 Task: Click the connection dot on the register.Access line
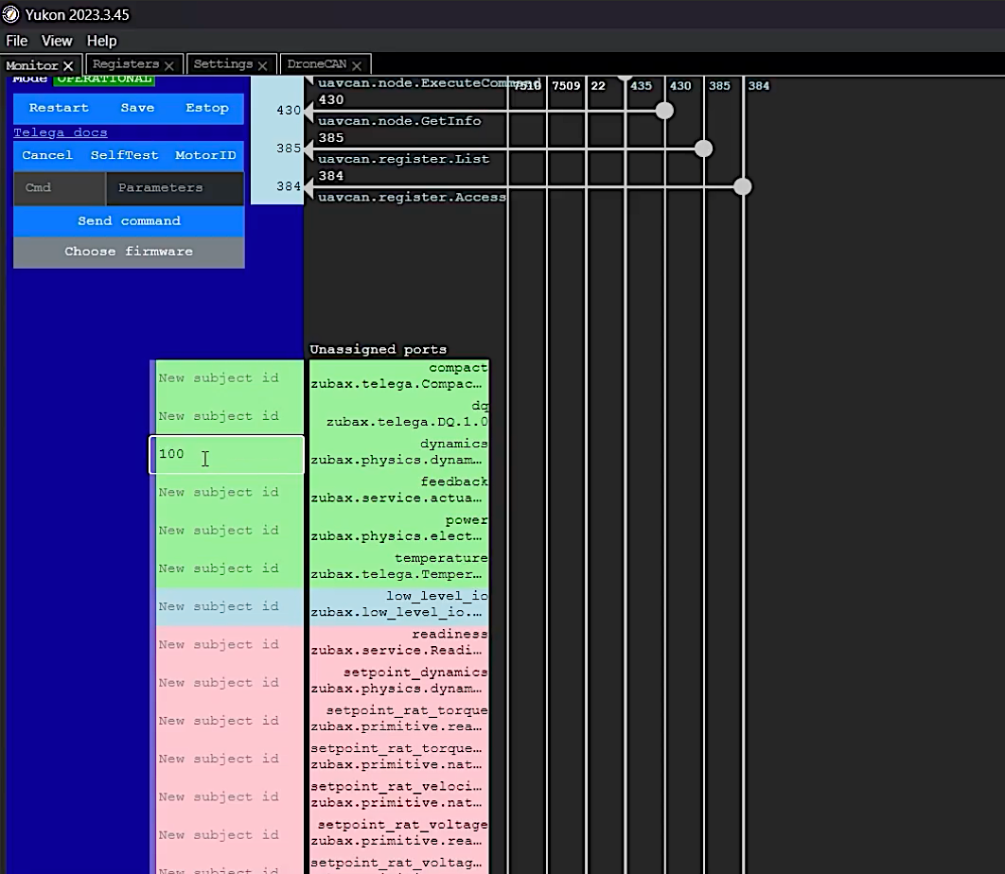click(x=743, y=187)
